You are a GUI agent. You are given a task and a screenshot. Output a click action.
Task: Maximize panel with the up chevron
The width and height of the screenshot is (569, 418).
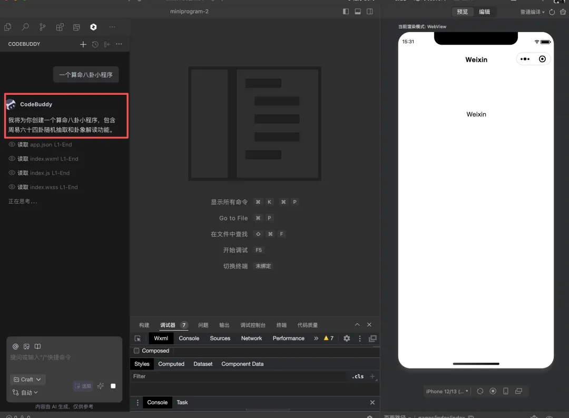(357, 325)
